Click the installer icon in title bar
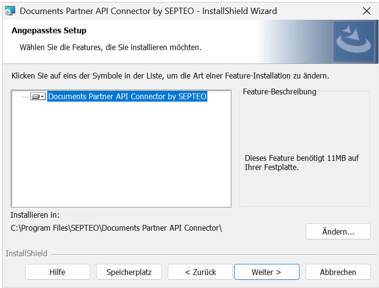This screenshot has height=288, width=379. coord(10,11)
